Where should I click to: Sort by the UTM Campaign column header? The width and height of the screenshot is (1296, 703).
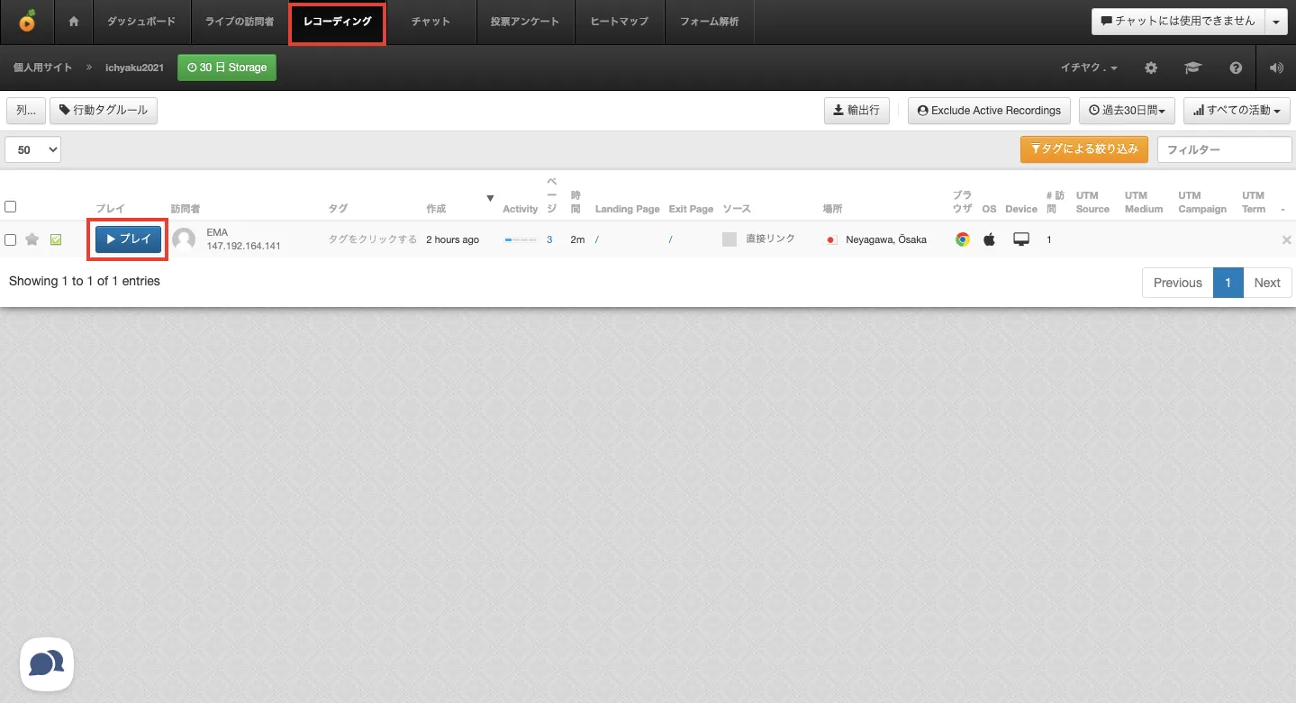(1202, 203)
